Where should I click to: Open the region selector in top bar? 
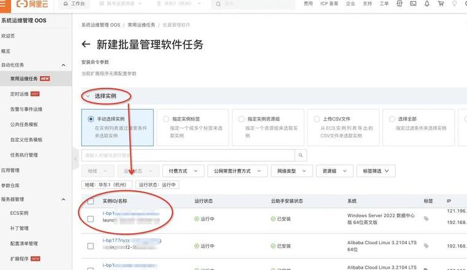pos(179,4)
